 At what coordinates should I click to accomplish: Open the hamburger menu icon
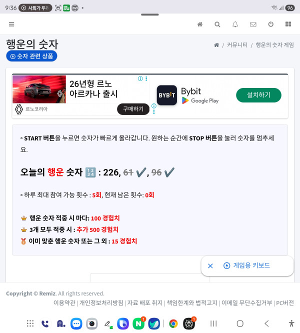pos(11,24)
